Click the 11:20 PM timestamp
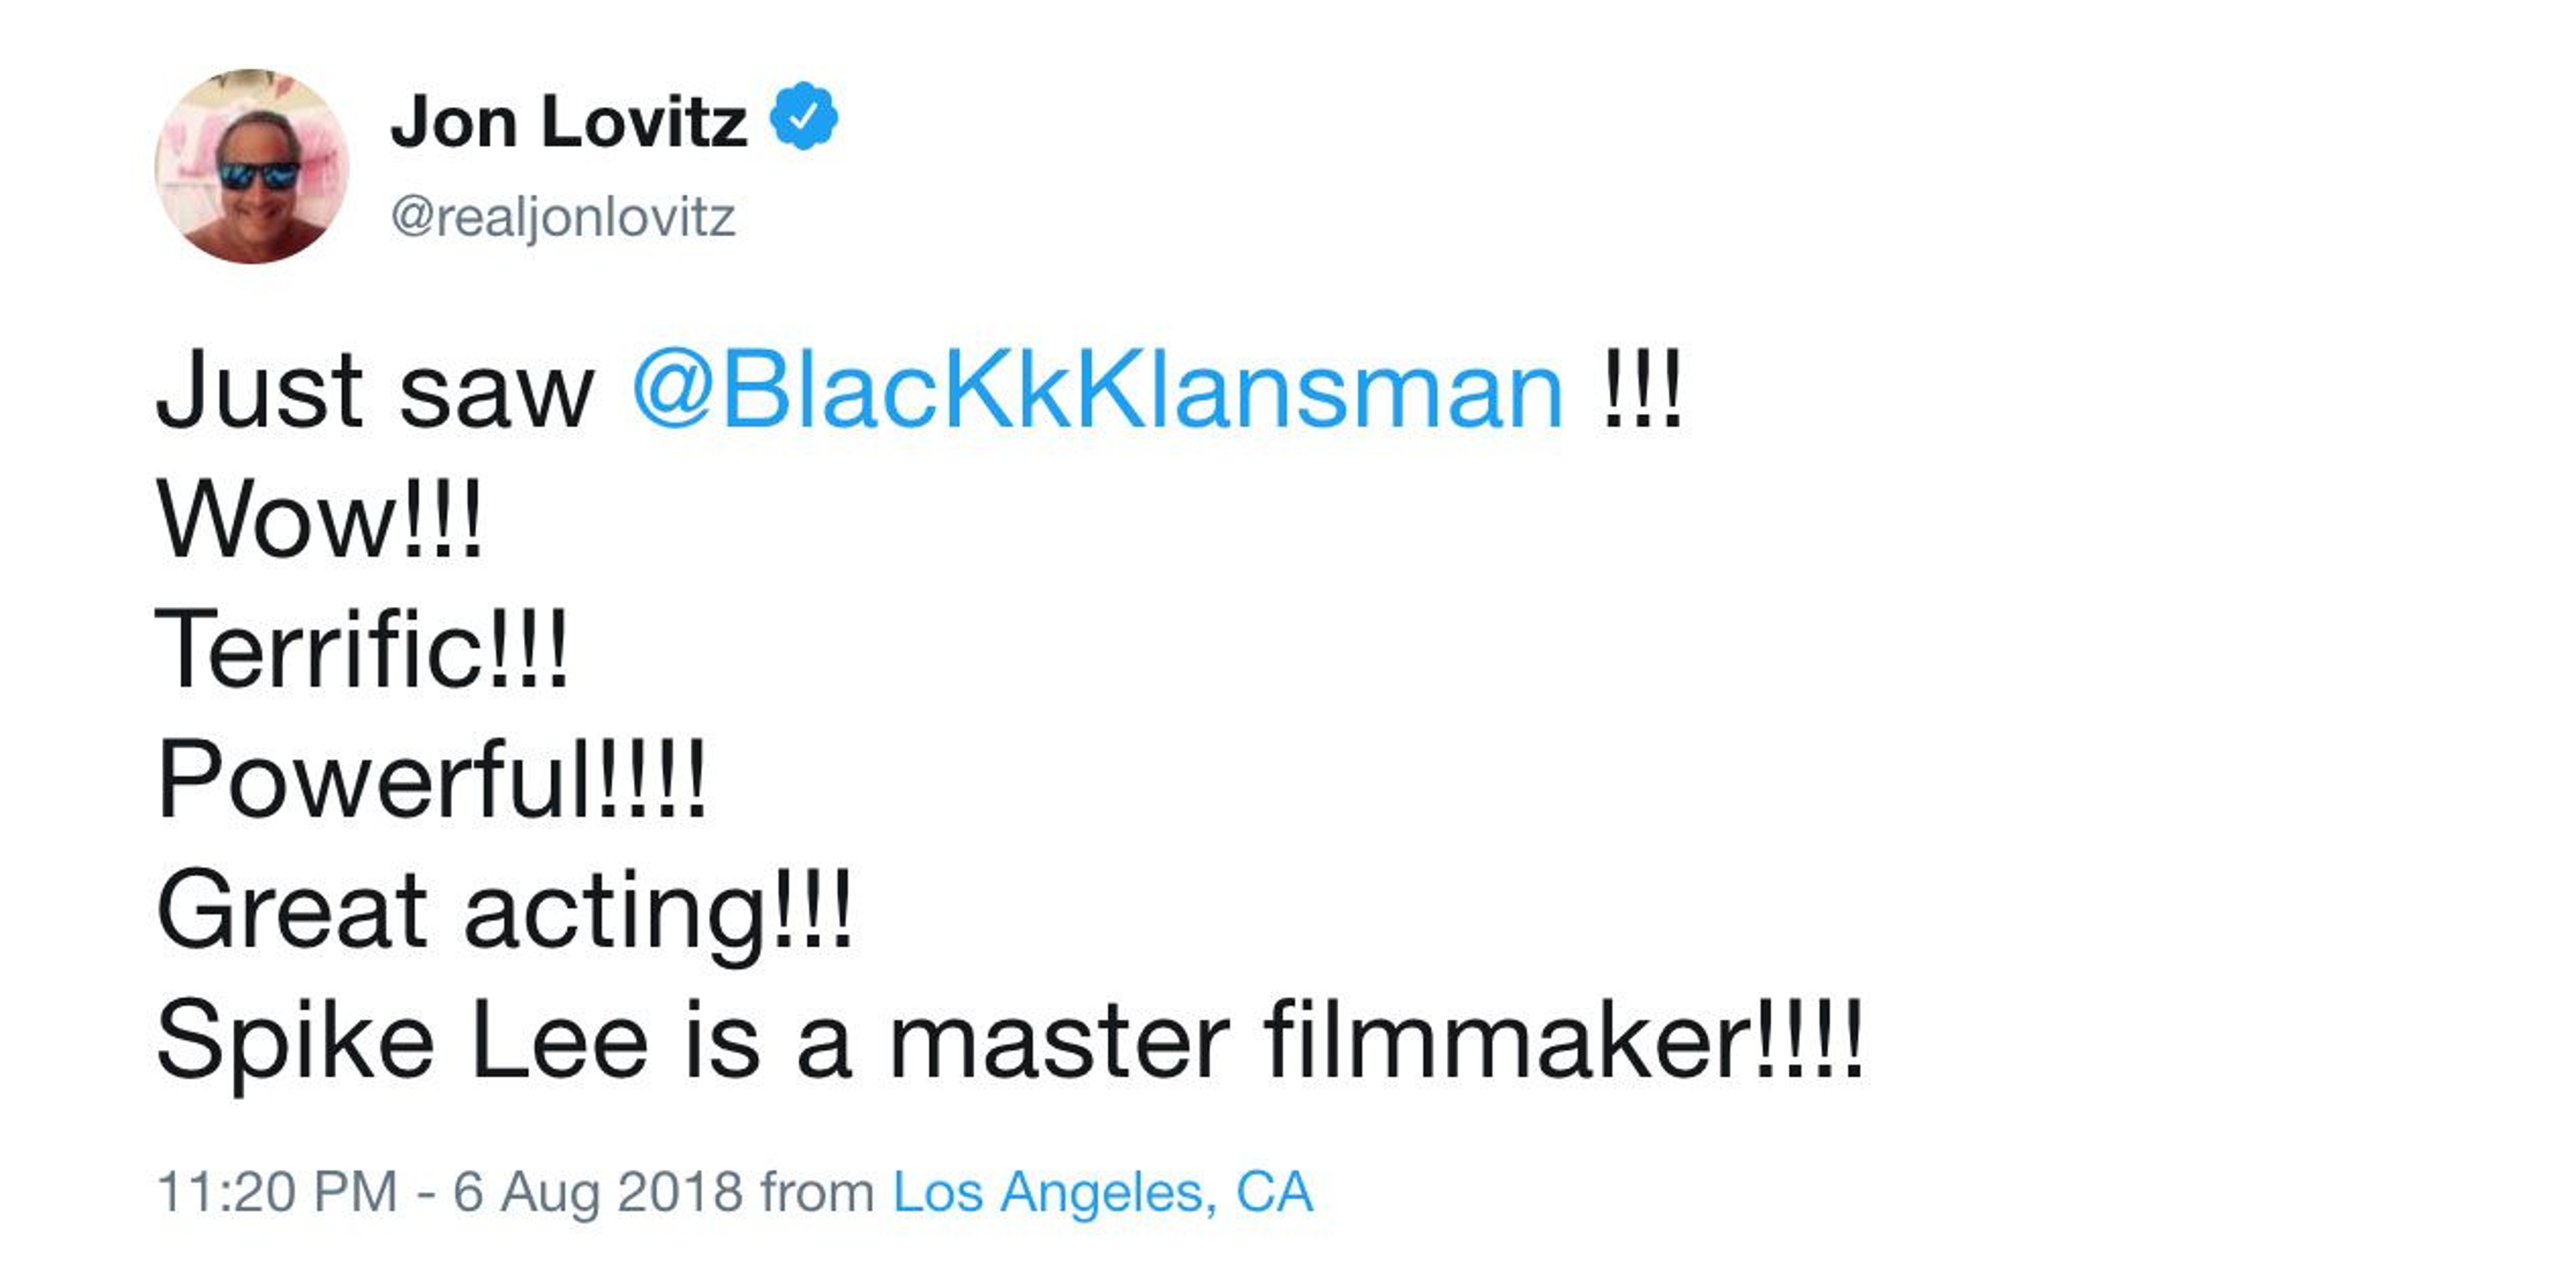This screenshot has height=1270, width=2576. 277,1191
